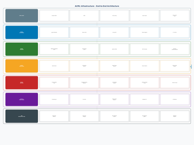
Task: Select the gray-blue header block of the top layer
Action: tap(22, 15)
